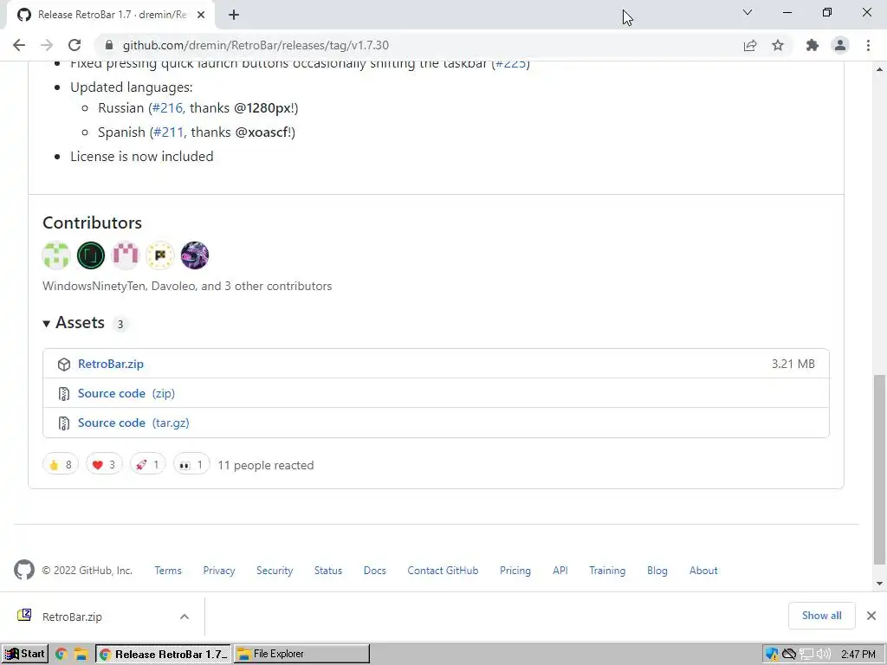Click the package icon beside RetroBar.zip
Viewport: 887px width, 665px height.
(64, 365)
